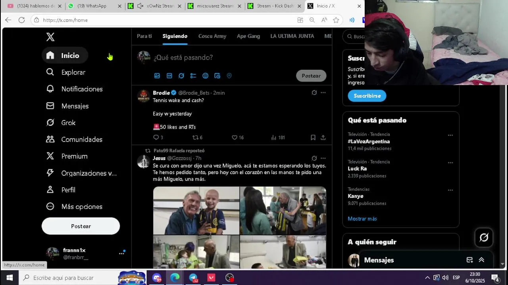
Task: Open Explorar from the sidebar
Action: pyautogui.click(x=66, y=72)
